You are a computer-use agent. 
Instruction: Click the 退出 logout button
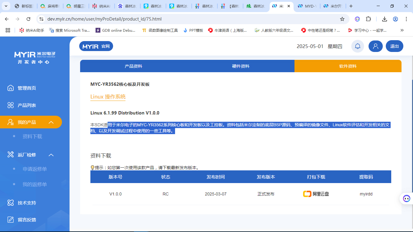pyautogui.click(x=395, y=46)
